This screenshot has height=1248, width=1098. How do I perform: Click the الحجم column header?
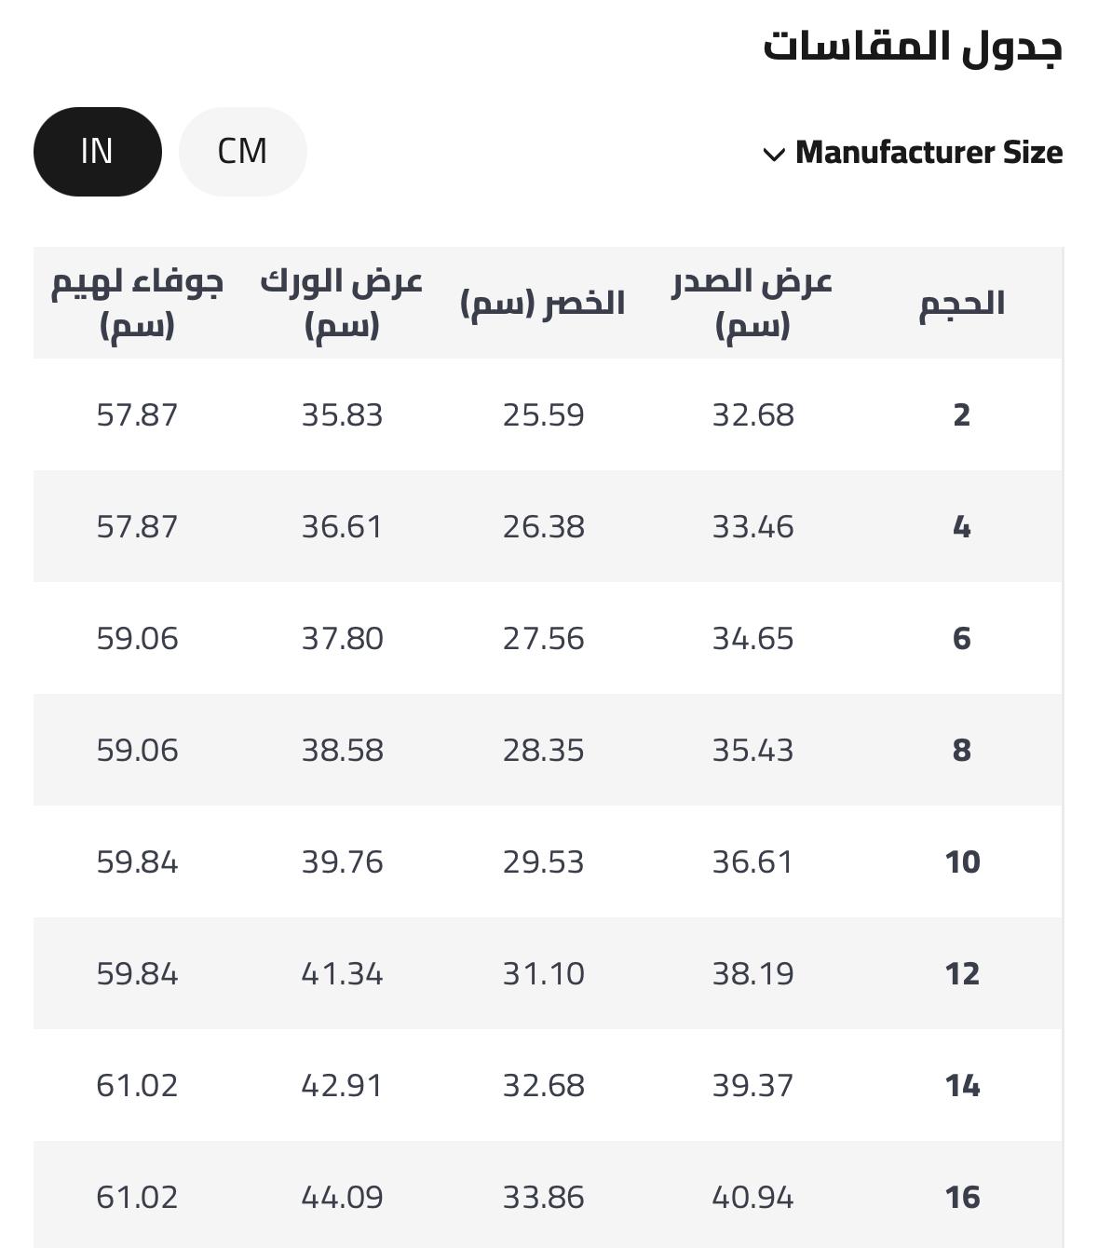(x=961, y=304)
